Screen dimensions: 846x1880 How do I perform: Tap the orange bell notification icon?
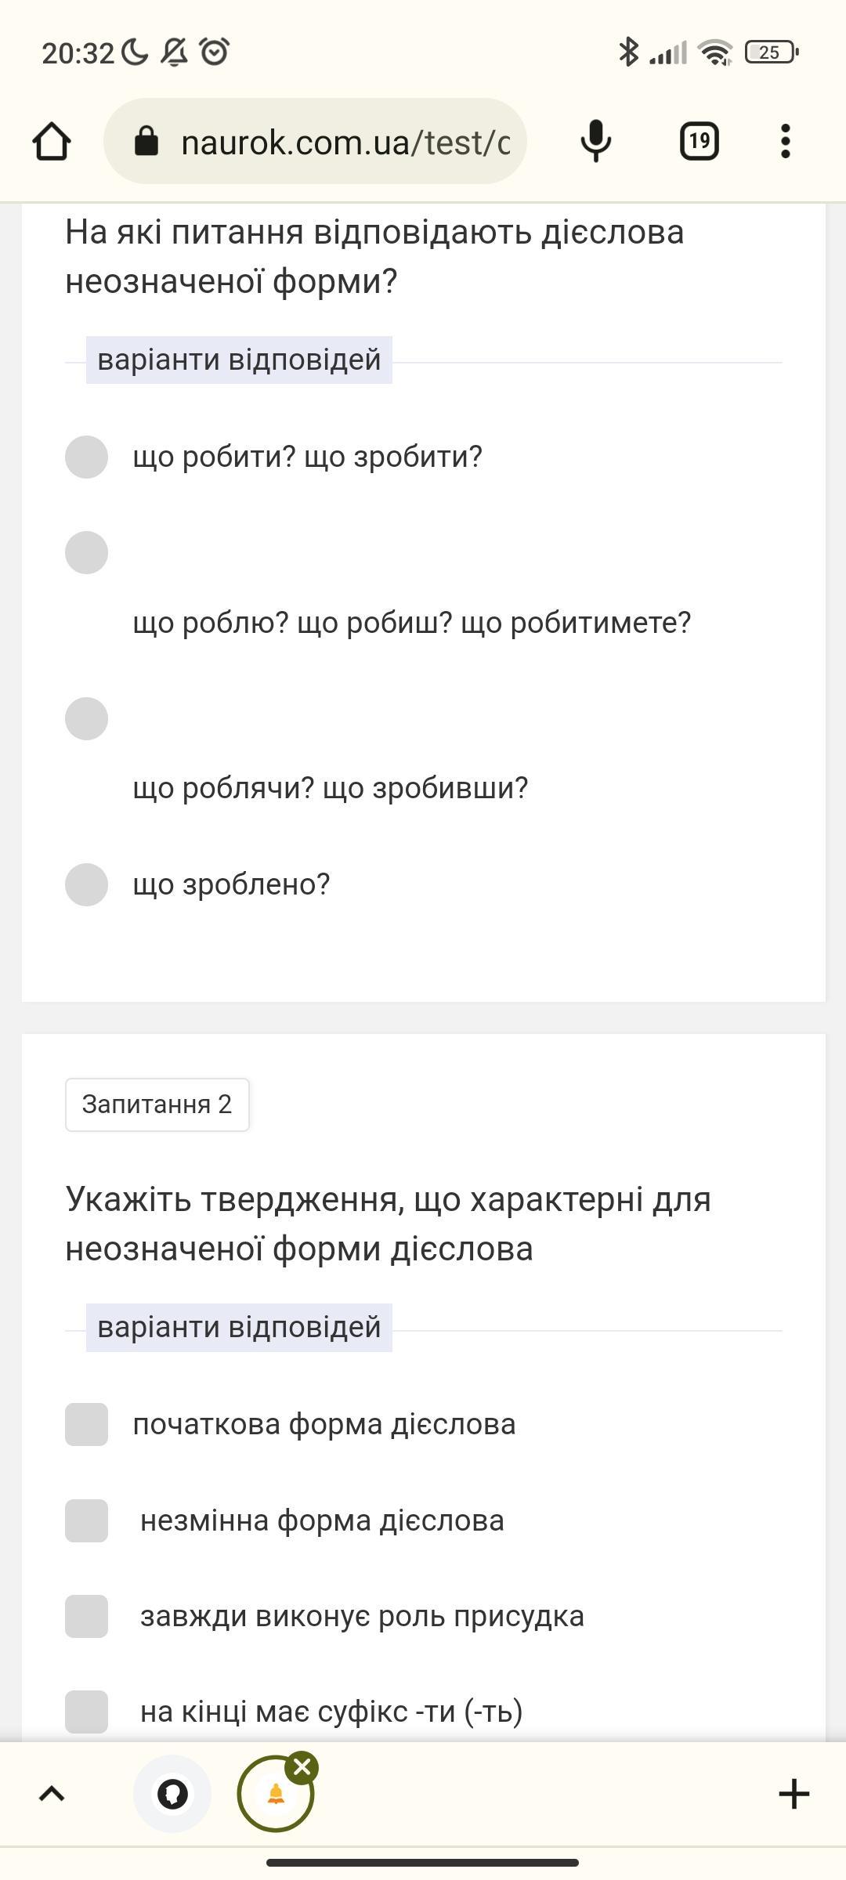click(275, 1793)
